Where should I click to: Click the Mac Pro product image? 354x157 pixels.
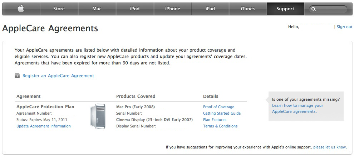98,116
